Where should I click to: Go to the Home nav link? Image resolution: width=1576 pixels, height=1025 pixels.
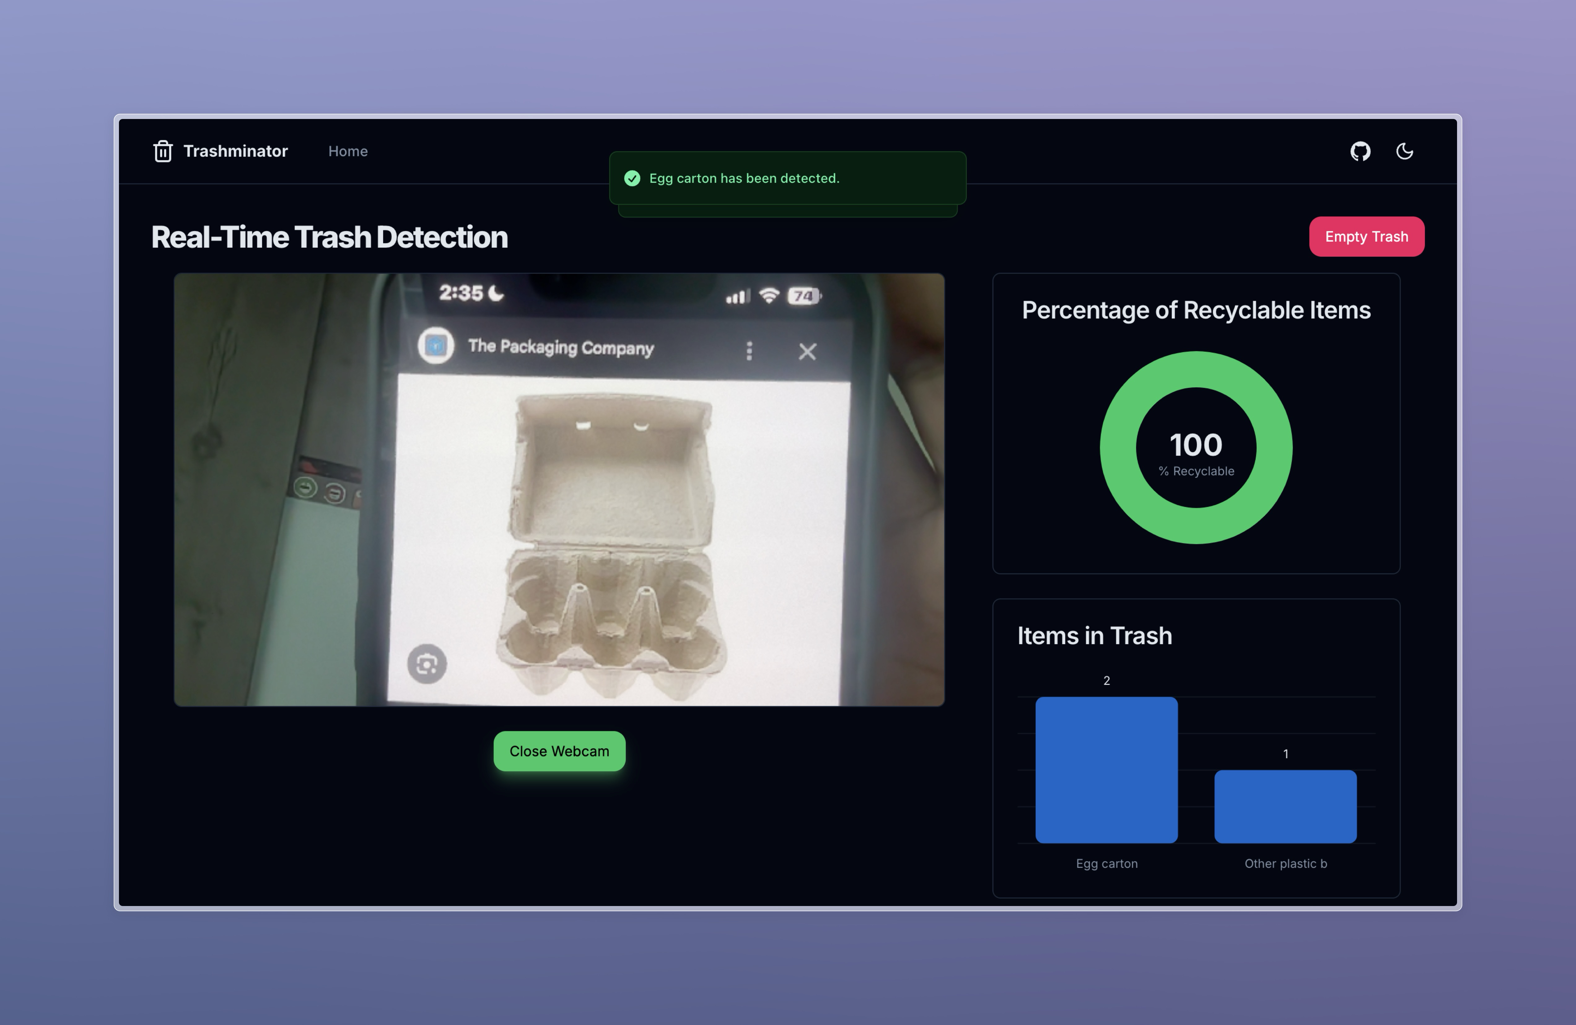348,151
